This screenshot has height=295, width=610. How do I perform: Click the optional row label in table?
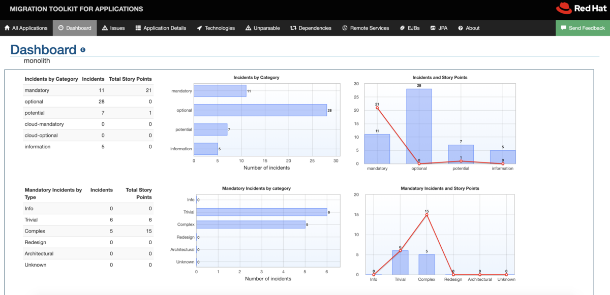[x=34, y=102]
